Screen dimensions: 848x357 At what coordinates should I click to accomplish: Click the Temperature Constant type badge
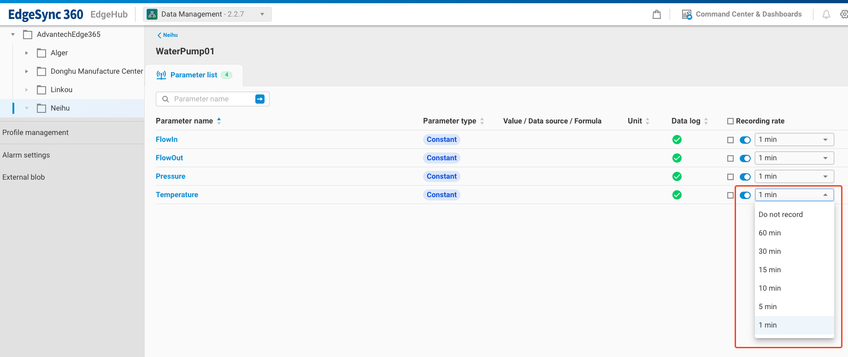(x=442, y=195)
